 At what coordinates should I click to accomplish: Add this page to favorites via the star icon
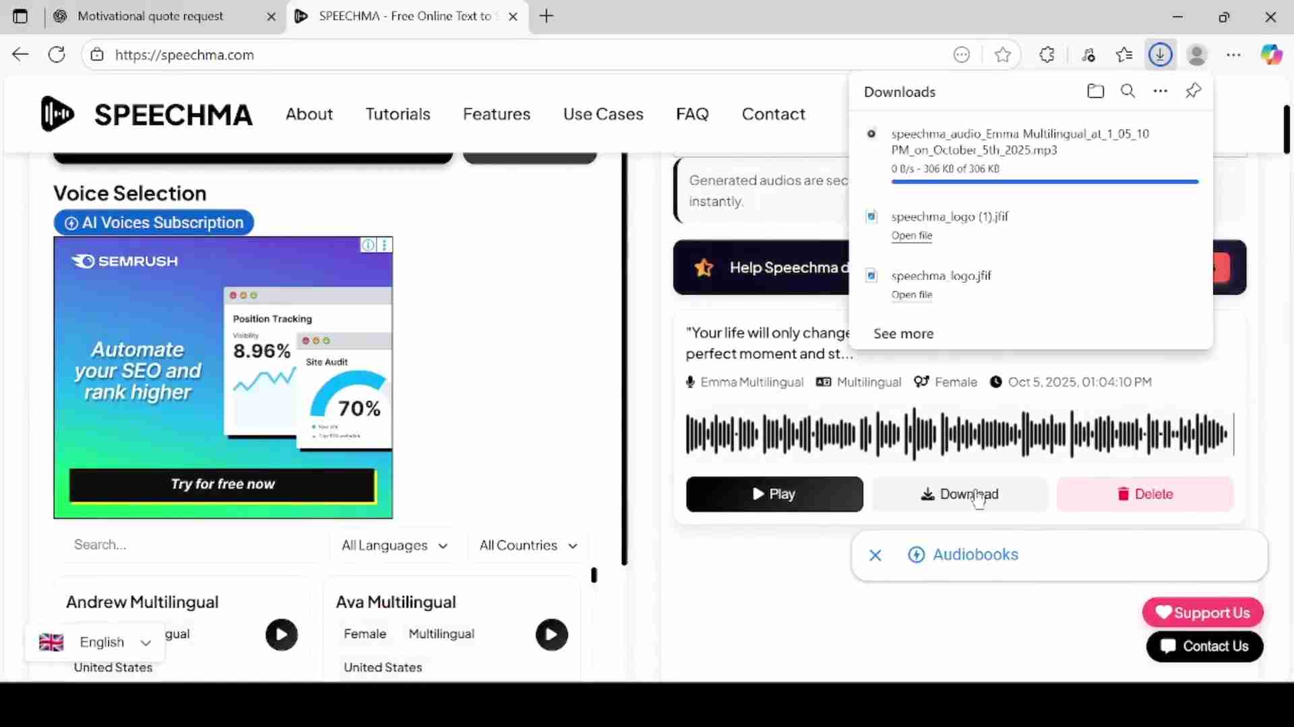pos(1002,55)
